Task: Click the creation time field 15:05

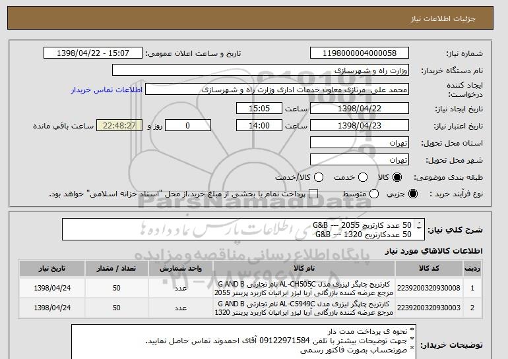Action: [x=259, y=108]
